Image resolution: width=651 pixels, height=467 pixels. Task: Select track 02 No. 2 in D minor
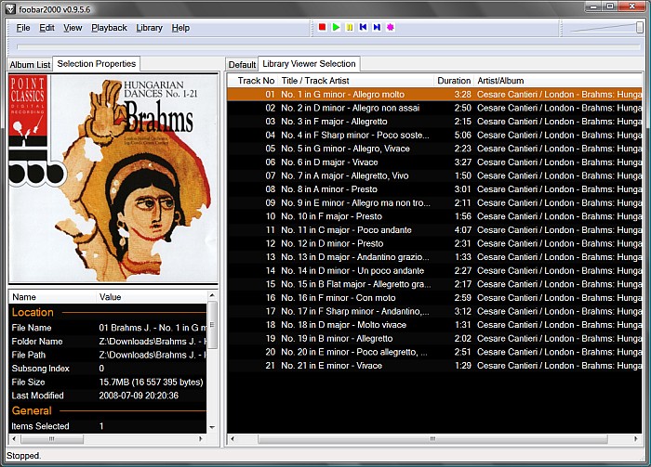434,108
